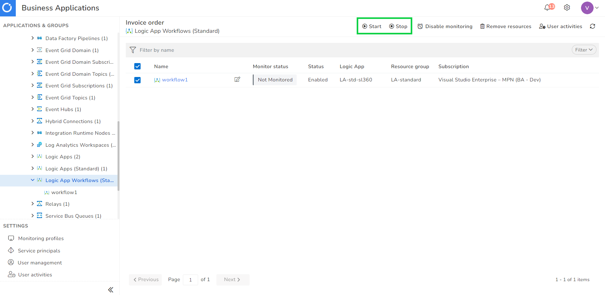Click the Monitor status column header

tap(270, 67)
